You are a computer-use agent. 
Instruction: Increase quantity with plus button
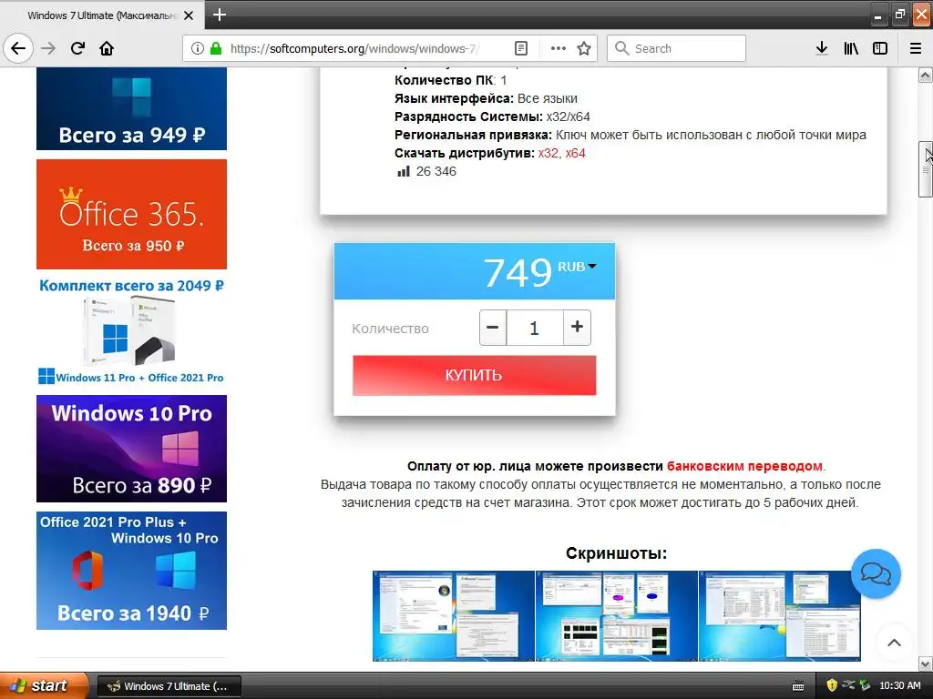point(577,327)
